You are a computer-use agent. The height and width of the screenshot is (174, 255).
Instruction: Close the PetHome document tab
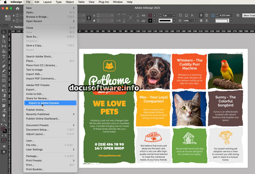(x=12, y=27)
